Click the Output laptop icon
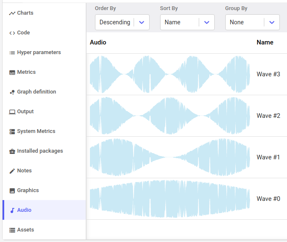Image resolution: width=287 pixels, height=242 pixels. coord(12,112)
